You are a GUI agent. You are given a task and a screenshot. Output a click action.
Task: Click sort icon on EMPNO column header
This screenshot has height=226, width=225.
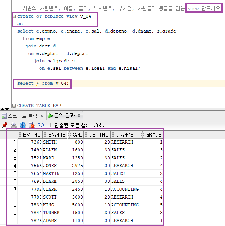(20, 135)
